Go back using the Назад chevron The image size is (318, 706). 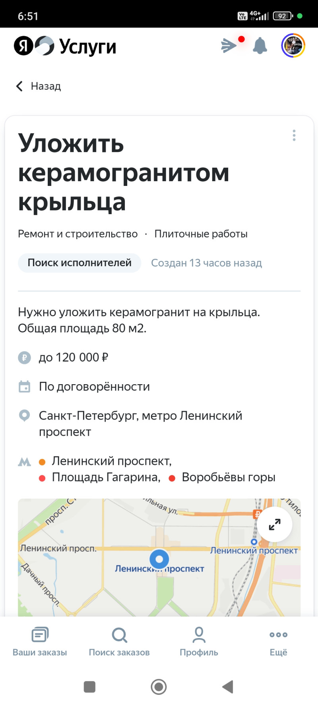coord(19,86)
